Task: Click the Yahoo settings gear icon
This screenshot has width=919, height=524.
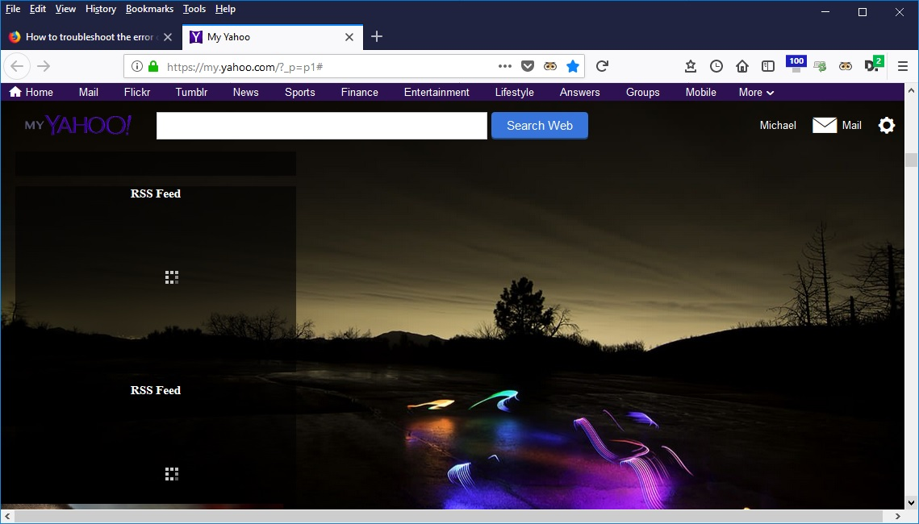Action: (x=886, y=125)
